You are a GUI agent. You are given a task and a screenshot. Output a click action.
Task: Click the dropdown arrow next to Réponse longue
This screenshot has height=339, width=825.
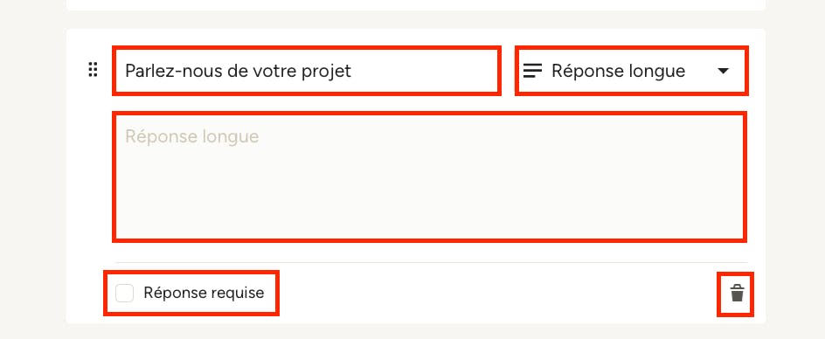pyautogui.click(x=724, y=71)
